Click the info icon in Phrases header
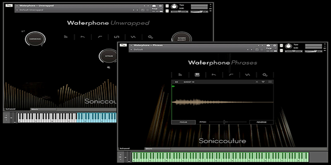Screen dimensions: 331x165 (x=274, y=45)
